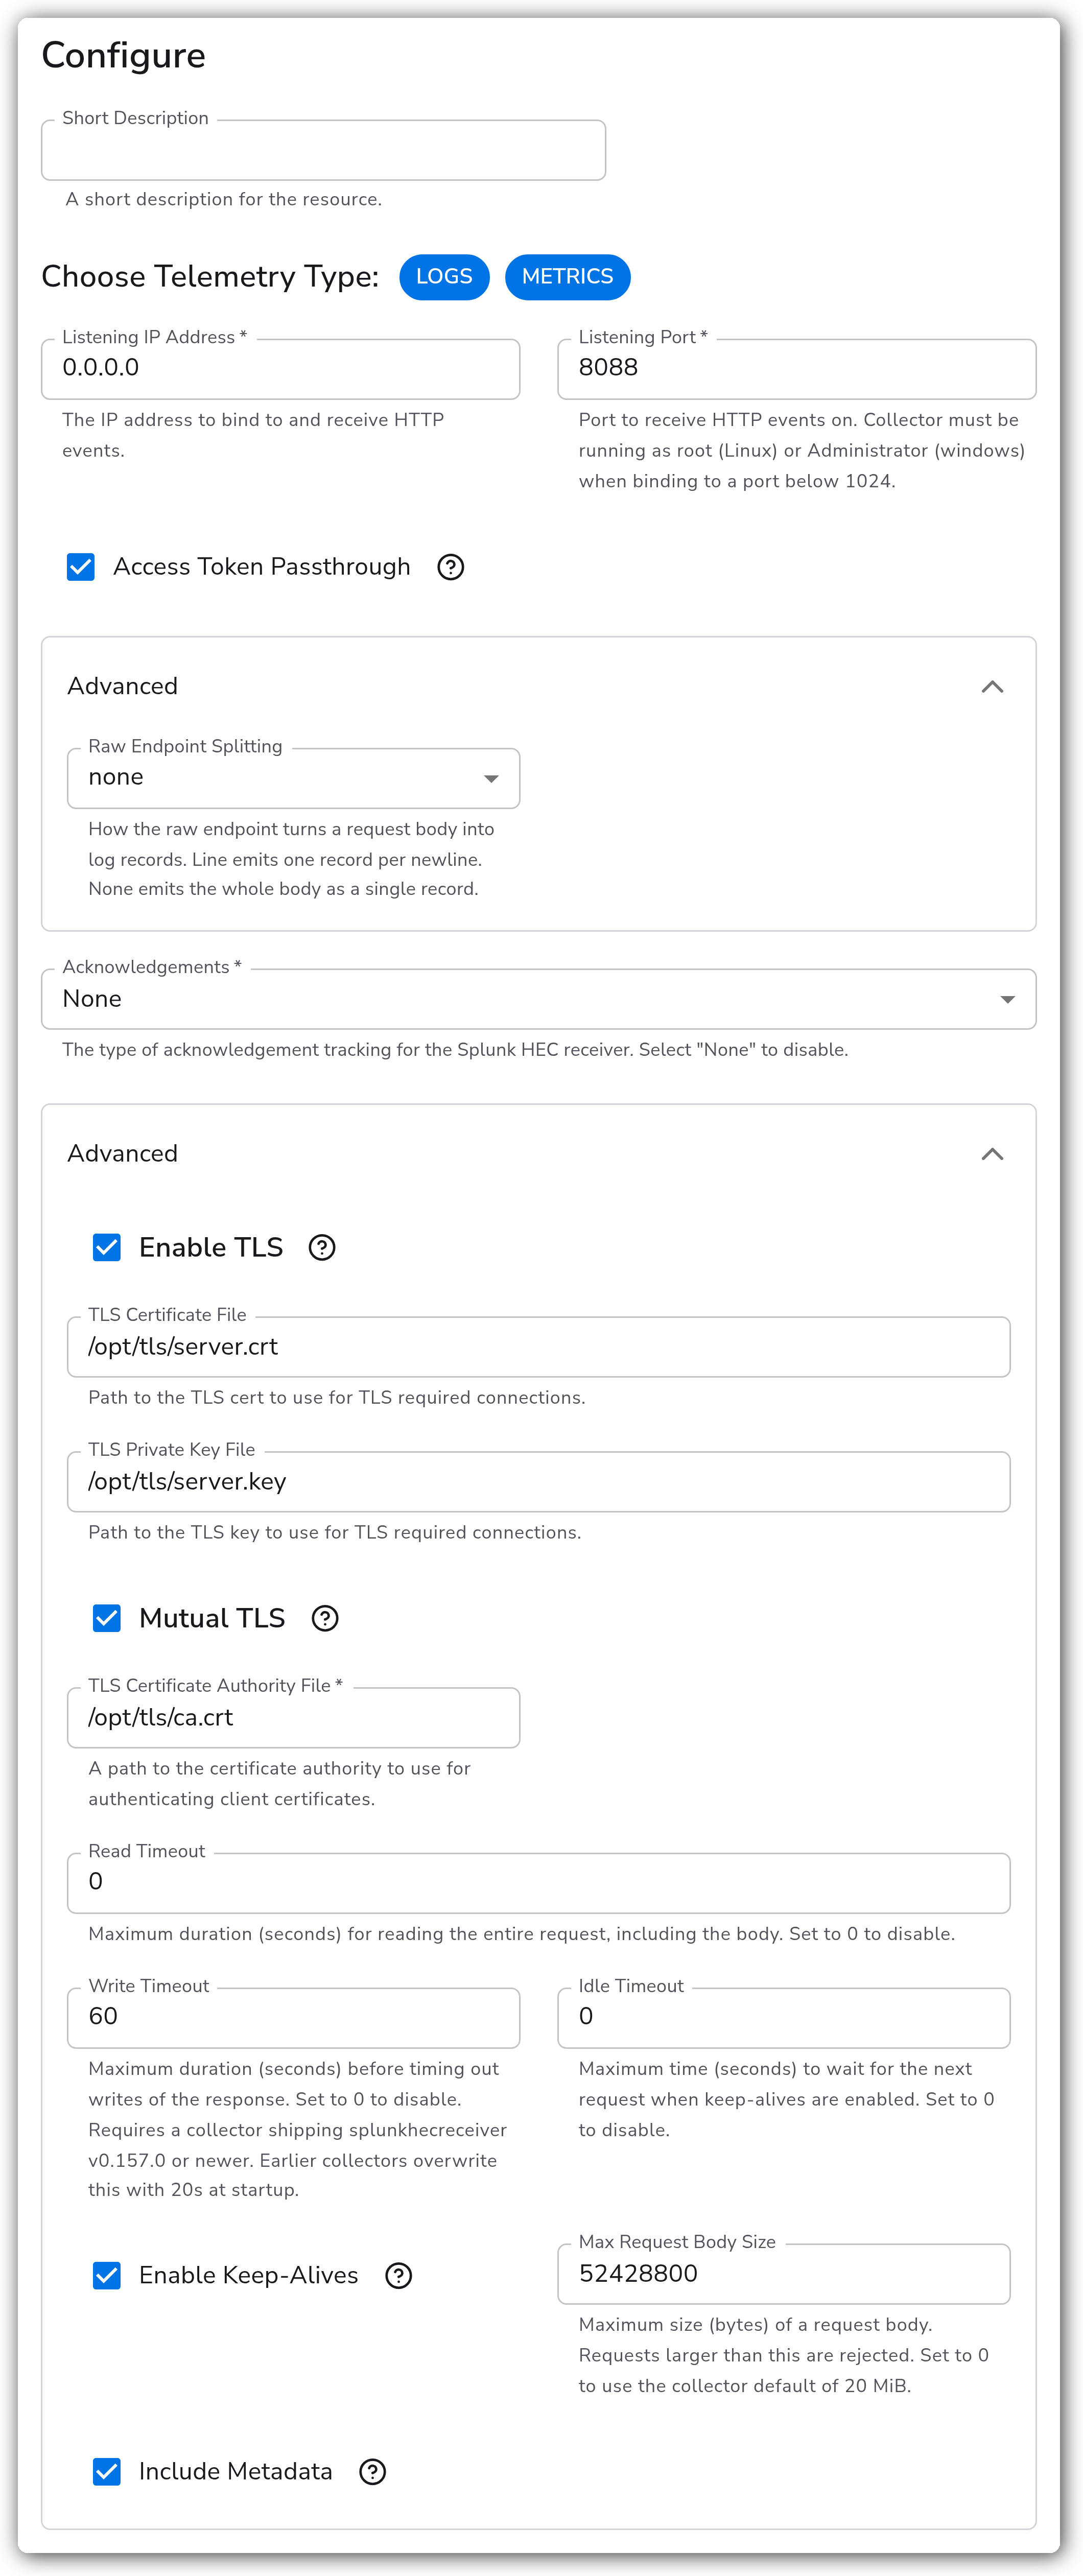Focus the Listening IP Address field
Screen dimensions: 1083x2576
click(280, 369)
